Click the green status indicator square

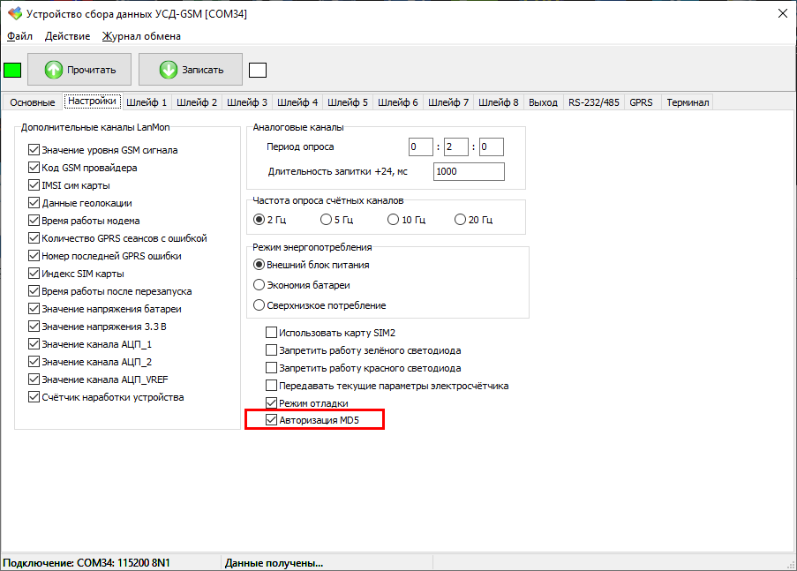pos(12,71)
